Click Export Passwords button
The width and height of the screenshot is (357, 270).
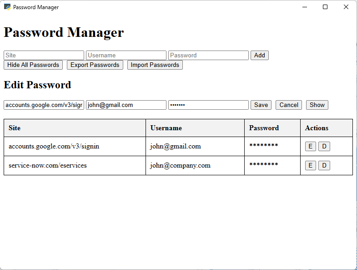(95, 65)
